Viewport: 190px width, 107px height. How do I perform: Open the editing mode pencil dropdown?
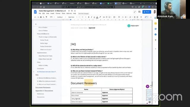[146, 17]
